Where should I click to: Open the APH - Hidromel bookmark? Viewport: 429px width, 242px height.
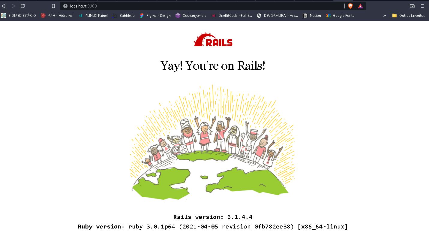tap(57, 16)
